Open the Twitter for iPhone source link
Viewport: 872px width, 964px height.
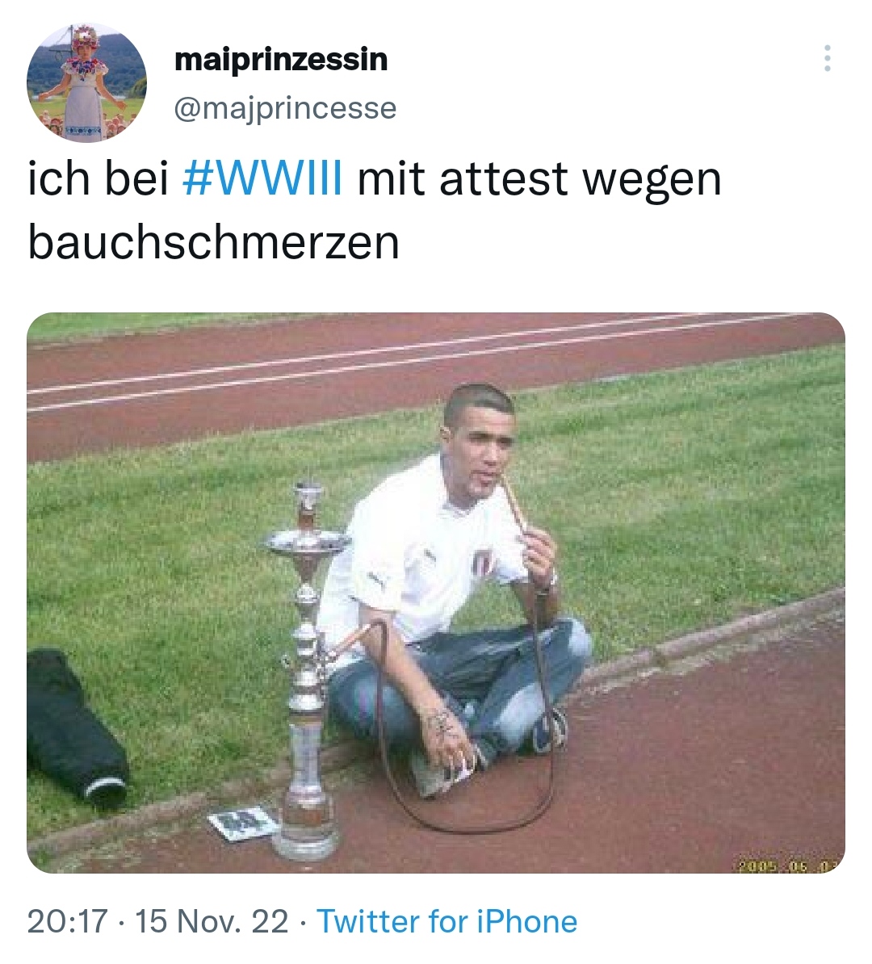pos(446,921)
